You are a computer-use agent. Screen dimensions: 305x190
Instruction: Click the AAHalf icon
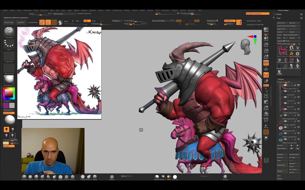coord(266,57)
